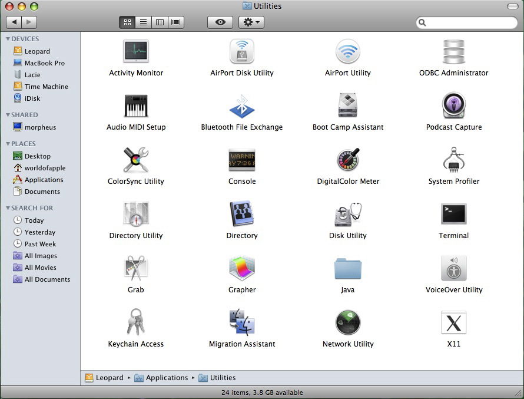Select the Console app icon
524x399 pixels.
pos(241,160)
